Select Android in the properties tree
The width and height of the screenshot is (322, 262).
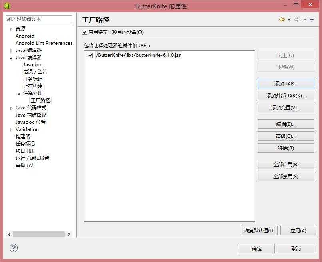click(x=25, y=36)
